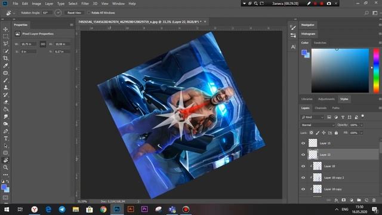Expand the status bar info arrow
Viewport: 382px width, 215px height.
(x=138, y=202)
